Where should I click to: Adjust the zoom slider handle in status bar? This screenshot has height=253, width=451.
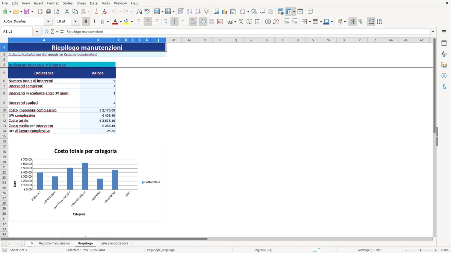pyautogui.click(x=421, y=250)
